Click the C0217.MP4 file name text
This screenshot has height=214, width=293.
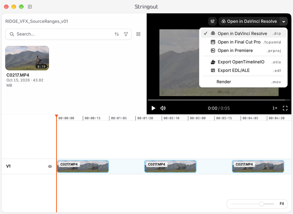(x=18, y=75)
